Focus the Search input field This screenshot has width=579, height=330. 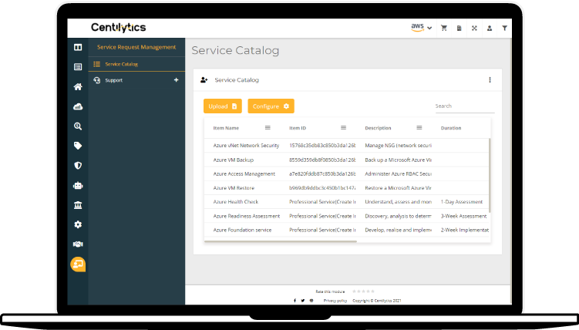tap(465, 106)
